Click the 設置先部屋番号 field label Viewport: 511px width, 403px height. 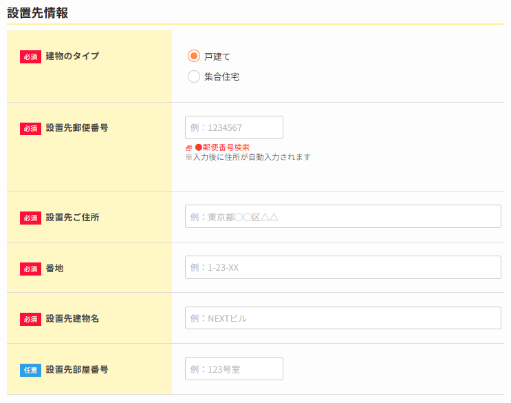pyautogui.click(x=77, y=369)
